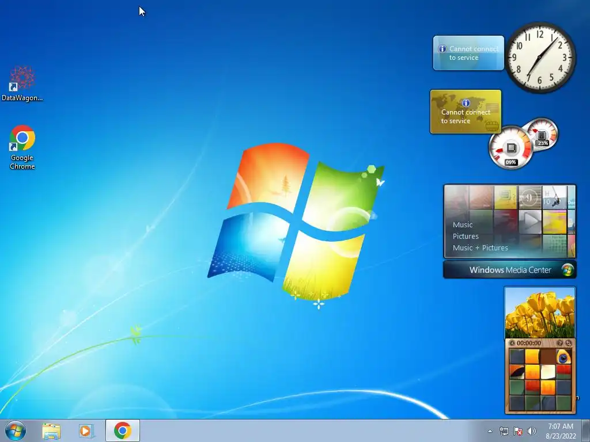Click the black beak tip puzzle tile
The image size is (590, 442).
517,372
